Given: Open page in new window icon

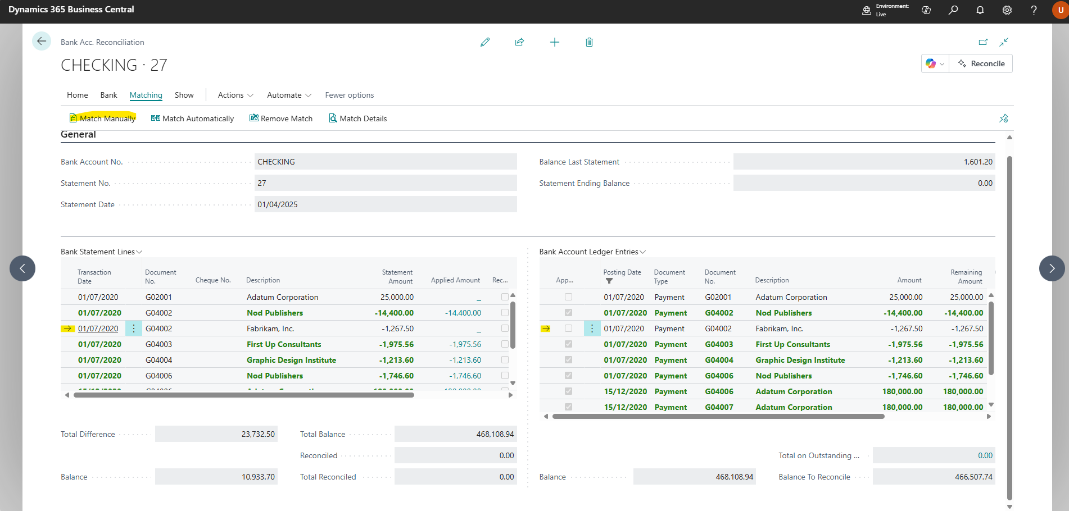Looking at the screenshot, I should [x=983, y=42].
